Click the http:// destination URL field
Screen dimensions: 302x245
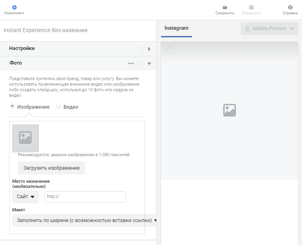coord(85,197)
